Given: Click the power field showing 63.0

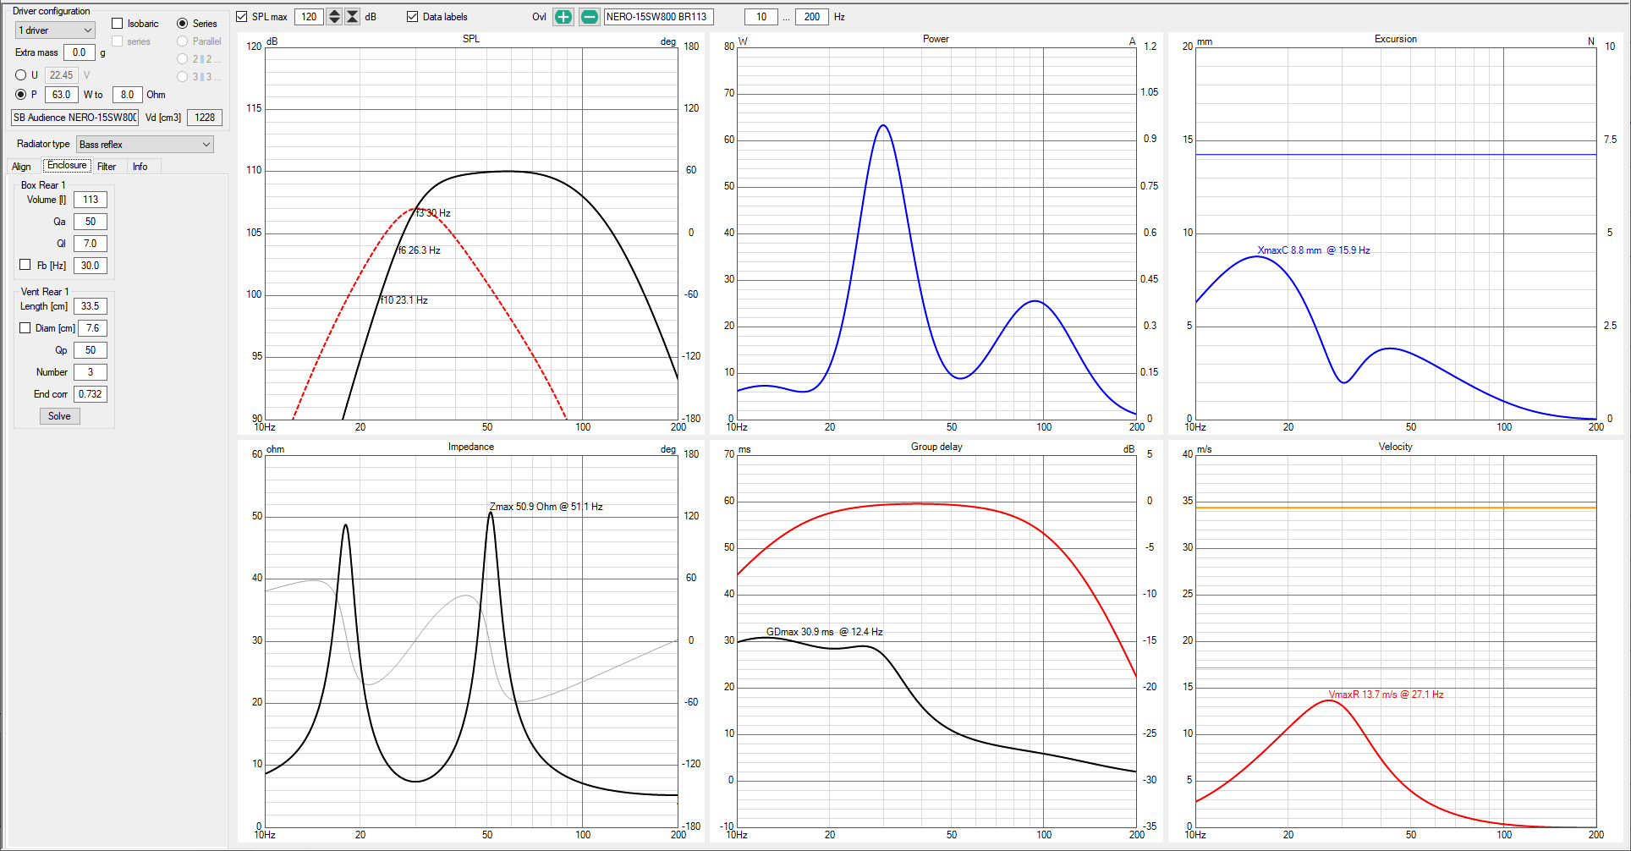Looking at the screenshot, I should pos(62,95).
